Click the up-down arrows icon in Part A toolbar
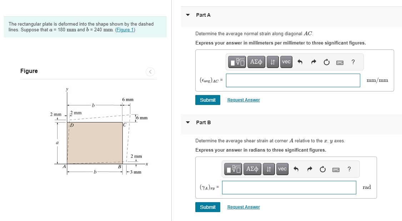The image size is (402, 221). [x=272, y=62]
